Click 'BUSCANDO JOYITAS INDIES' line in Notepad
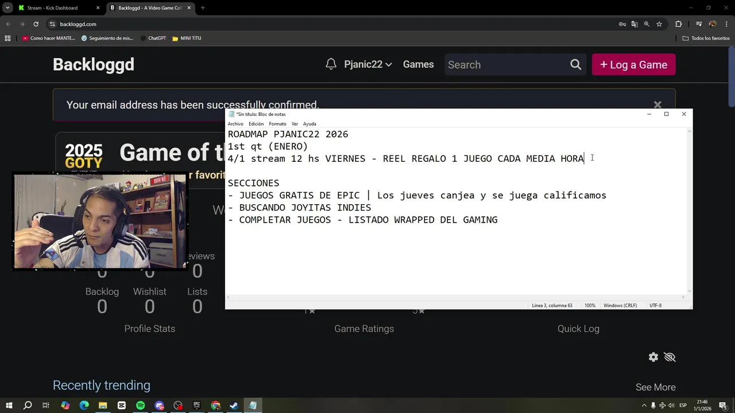The image size is (735, 413). tap(305, 208)
